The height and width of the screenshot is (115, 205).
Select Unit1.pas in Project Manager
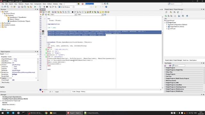[173, 29]
